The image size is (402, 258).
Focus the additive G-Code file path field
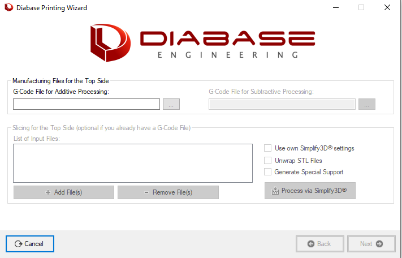point(87,104)
